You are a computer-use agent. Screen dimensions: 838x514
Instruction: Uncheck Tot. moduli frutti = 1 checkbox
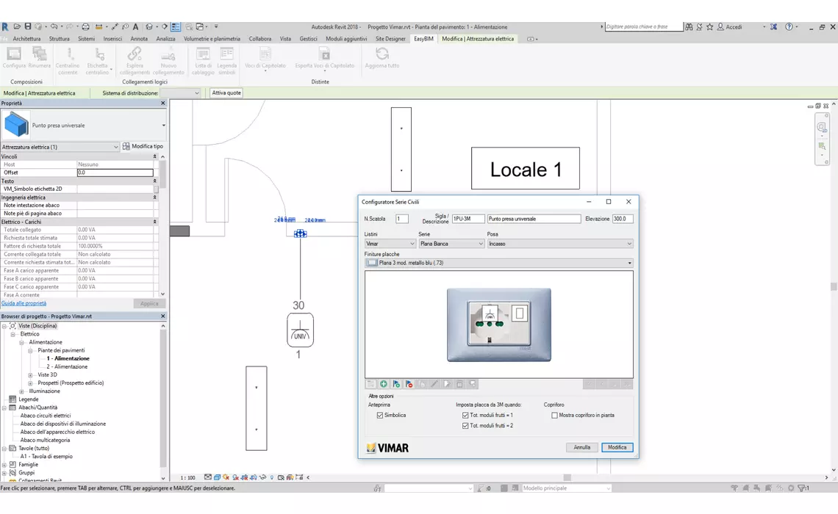pos(465,416)
